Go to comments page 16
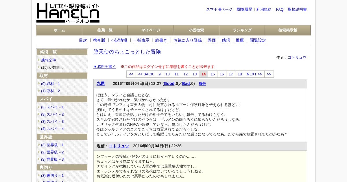 pyautogui.click(x=222, y=74)
